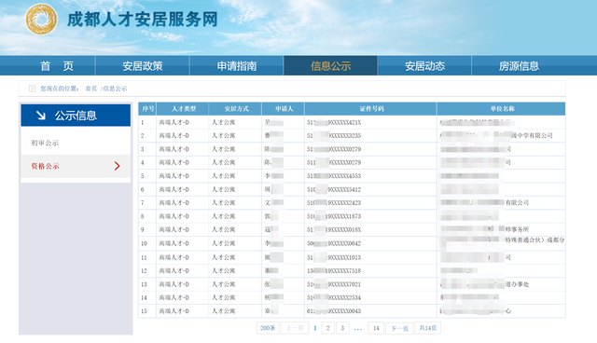
Task: Open the 房源信息 navigation tab
Action: [519, 66]
